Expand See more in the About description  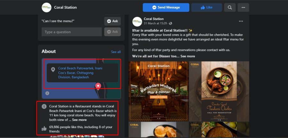pos(79,120)
